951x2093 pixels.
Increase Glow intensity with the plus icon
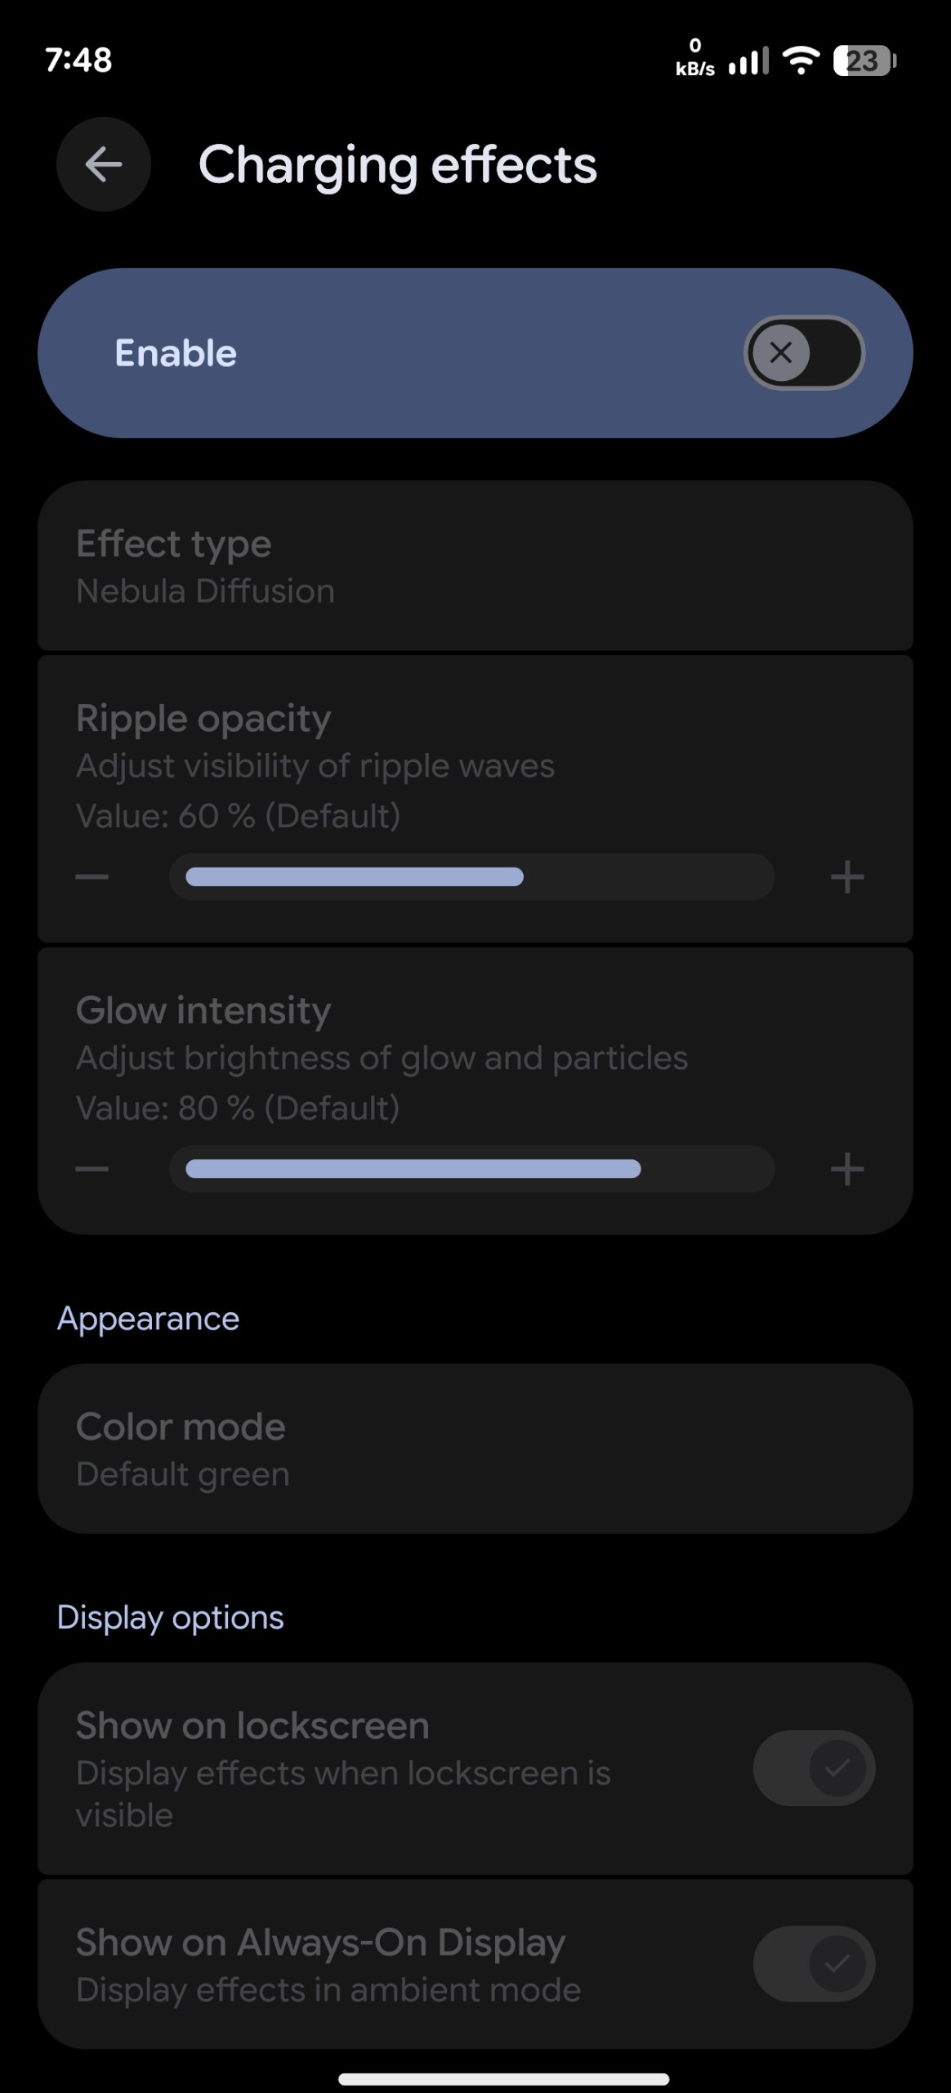847,1169
